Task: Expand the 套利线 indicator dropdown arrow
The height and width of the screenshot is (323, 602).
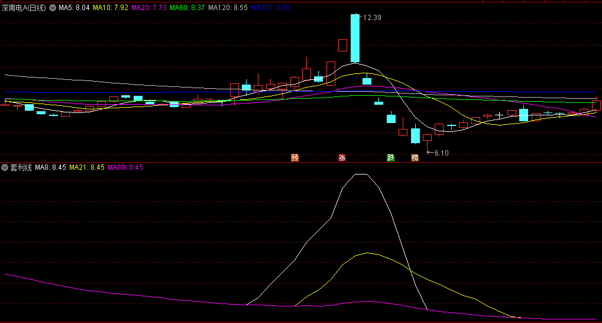Action: coord(5,167)
